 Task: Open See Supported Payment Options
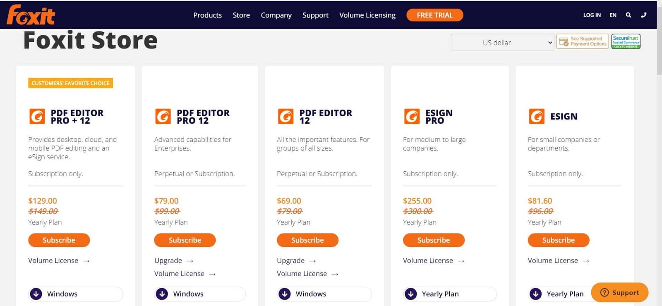pyautogui.click(x=582, y=41)
